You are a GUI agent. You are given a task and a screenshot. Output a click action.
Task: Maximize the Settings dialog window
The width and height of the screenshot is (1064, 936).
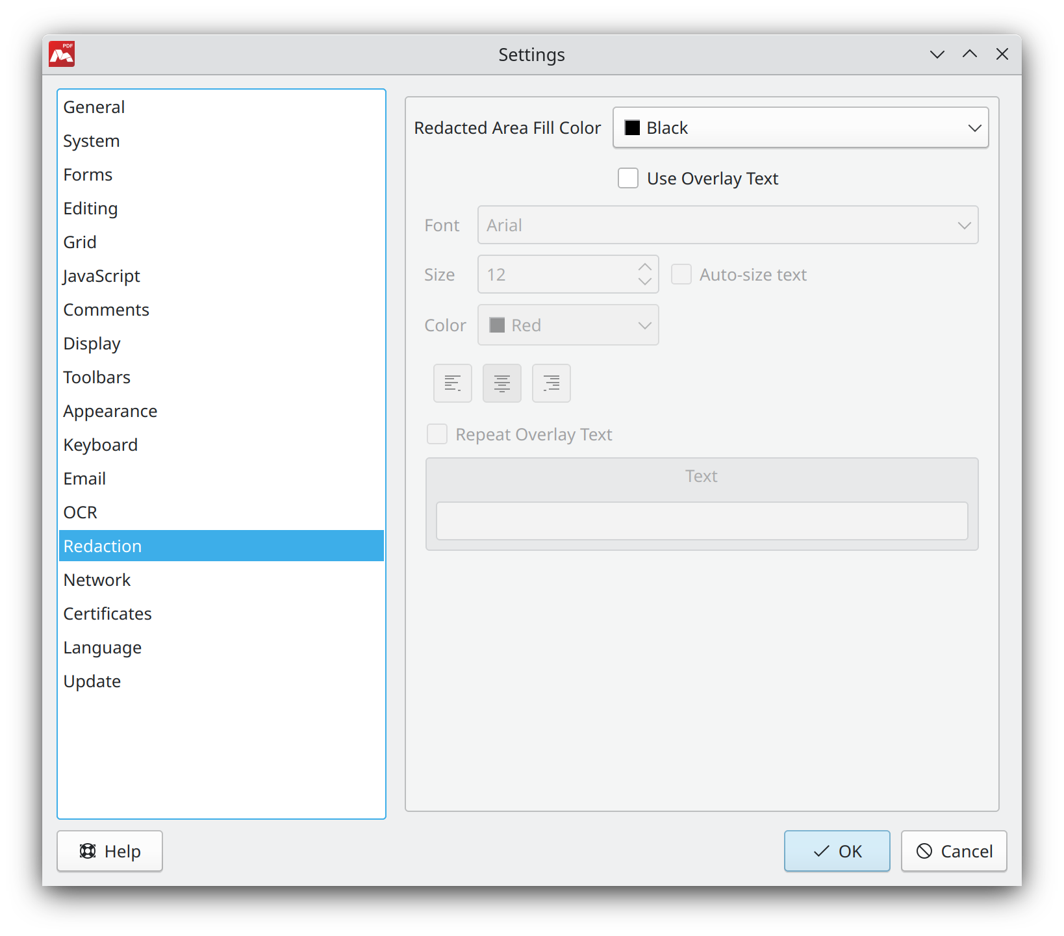tap(970, 55)
